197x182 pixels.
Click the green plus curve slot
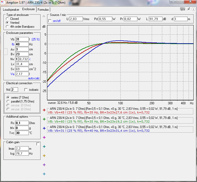click(44, 119)
